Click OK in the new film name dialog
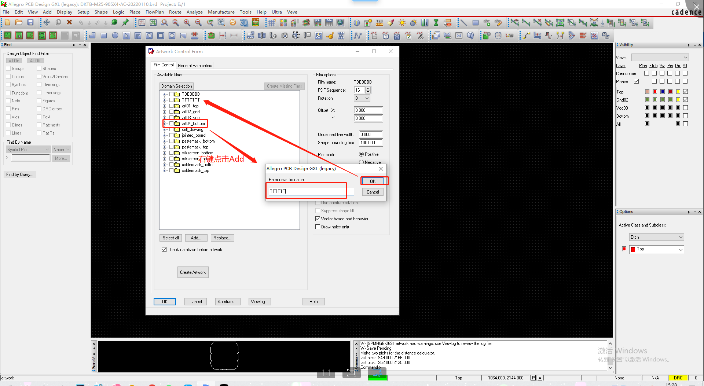This screenshot has height=386, width=704. 373,181
